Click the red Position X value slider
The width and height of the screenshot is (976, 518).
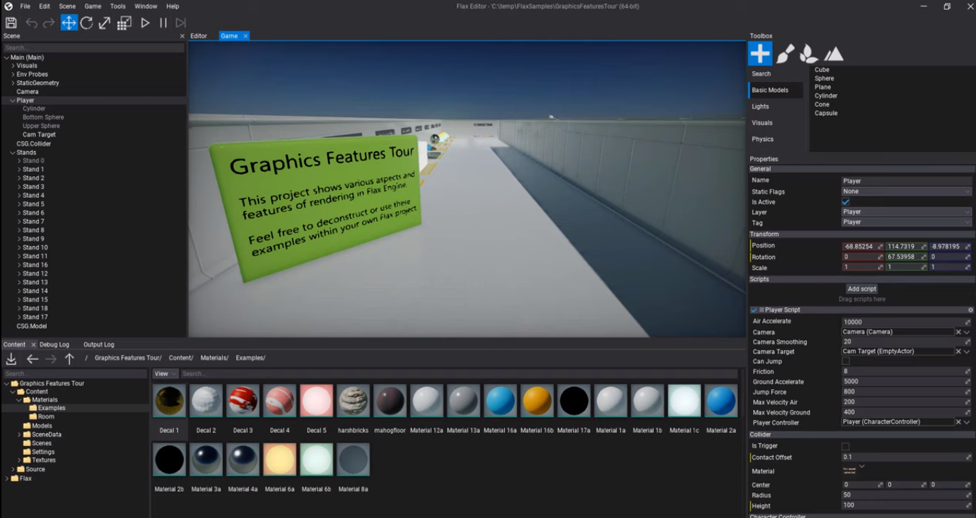862,245
